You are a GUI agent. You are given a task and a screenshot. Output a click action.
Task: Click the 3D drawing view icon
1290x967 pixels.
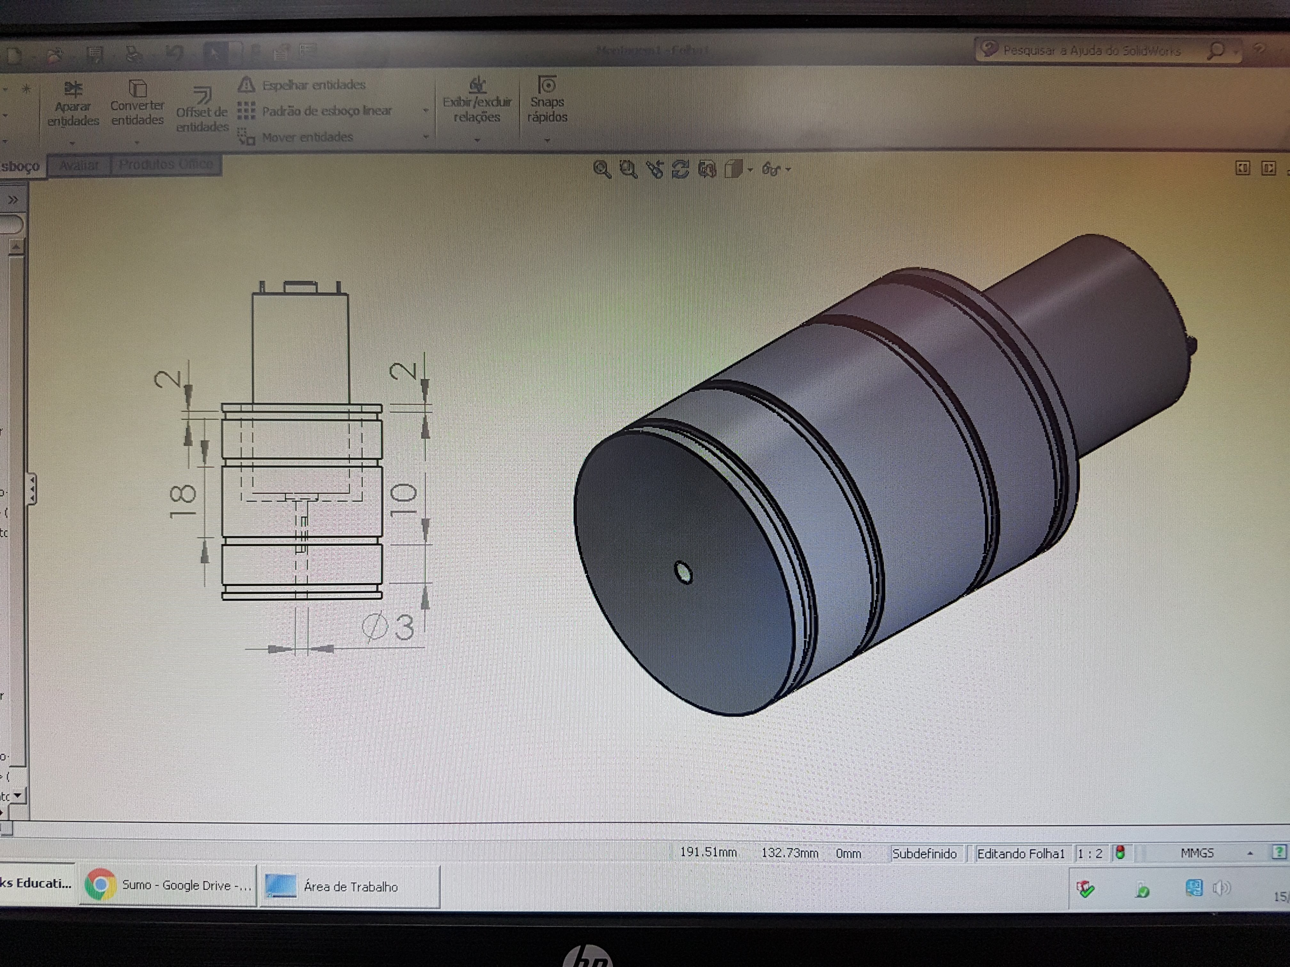[x=707, y=169]
